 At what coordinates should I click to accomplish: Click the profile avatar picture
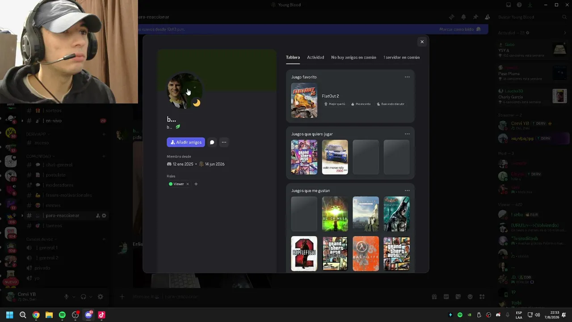184,91
